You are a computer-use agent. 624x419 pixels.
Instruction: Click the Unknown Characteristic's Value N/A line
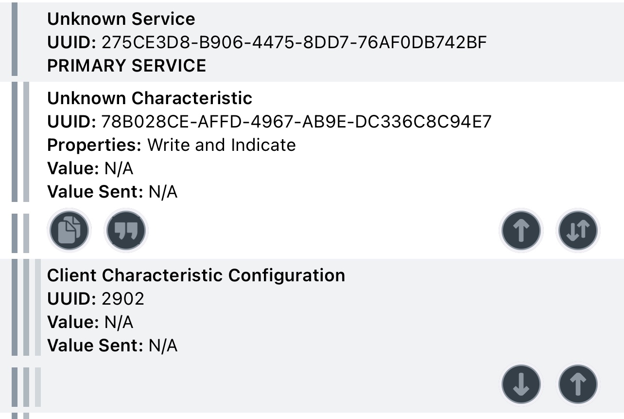click(90, 168)
